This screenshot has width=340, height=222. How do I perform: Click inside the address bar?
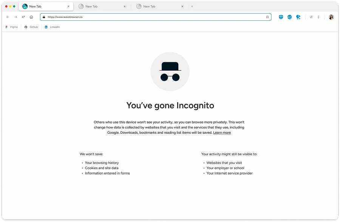pyautogui.click(x=151, y=17)
